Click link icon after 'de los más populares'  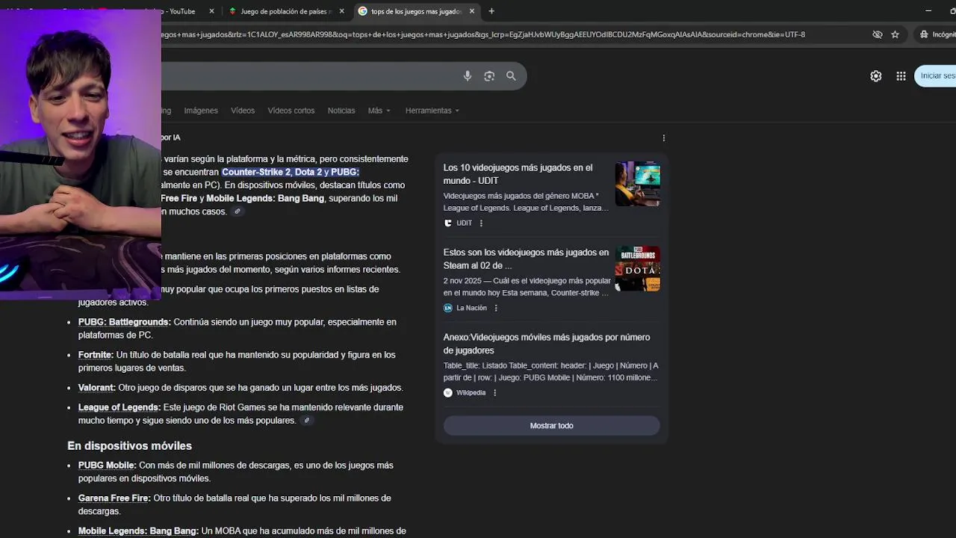306,421
